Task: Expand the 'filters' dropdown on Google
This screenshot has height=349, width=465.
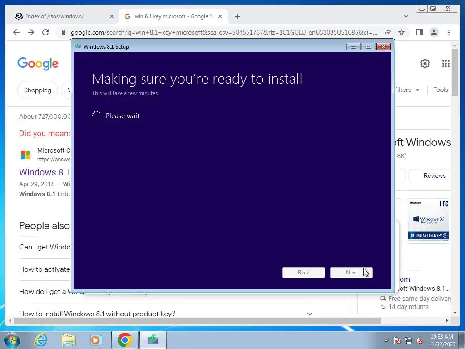Action: pos(407,90)
